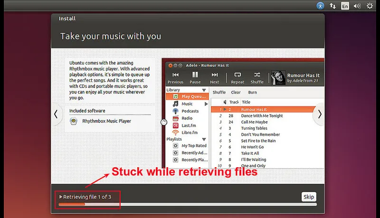This screenshot has width=380, height=218.
Task: Expand the Retrieving file details triangle
Action: coord(61,197)
